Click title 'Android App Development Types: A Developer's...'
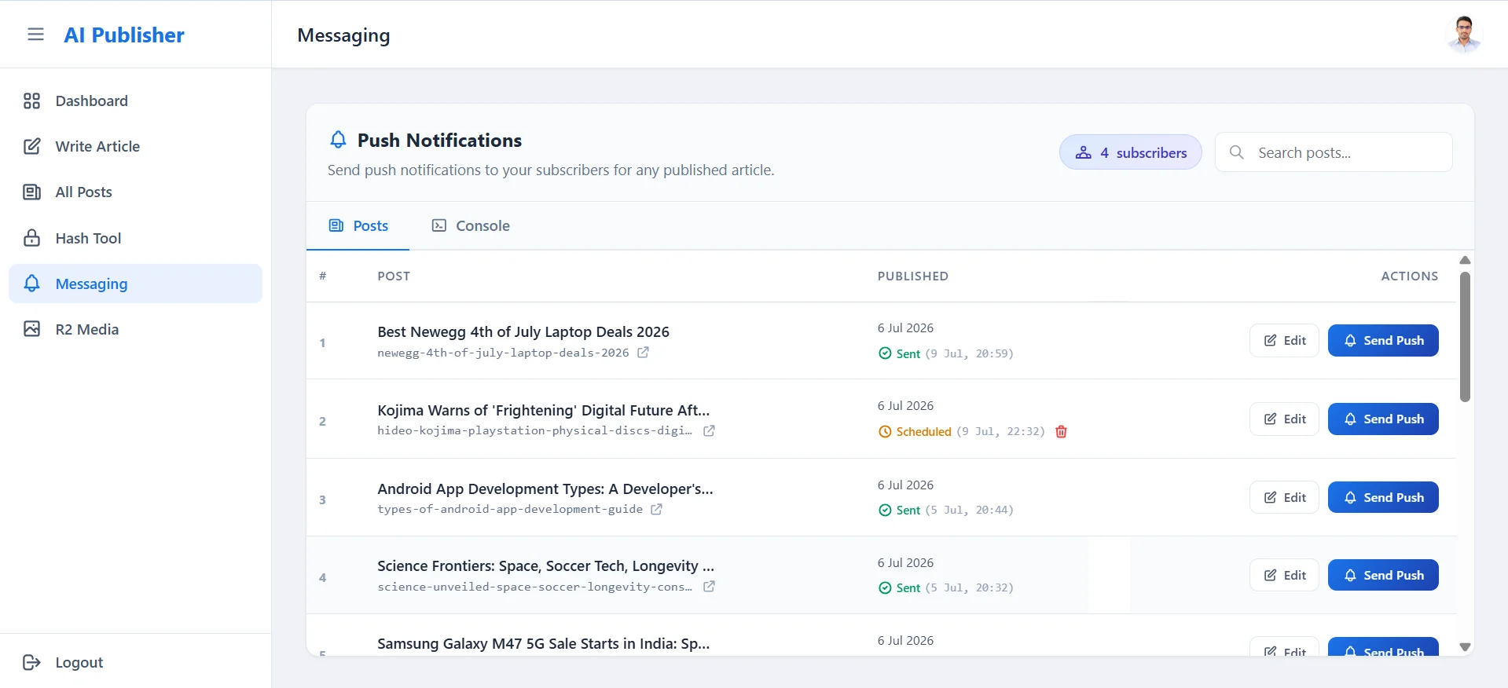 tap(545, 489)
